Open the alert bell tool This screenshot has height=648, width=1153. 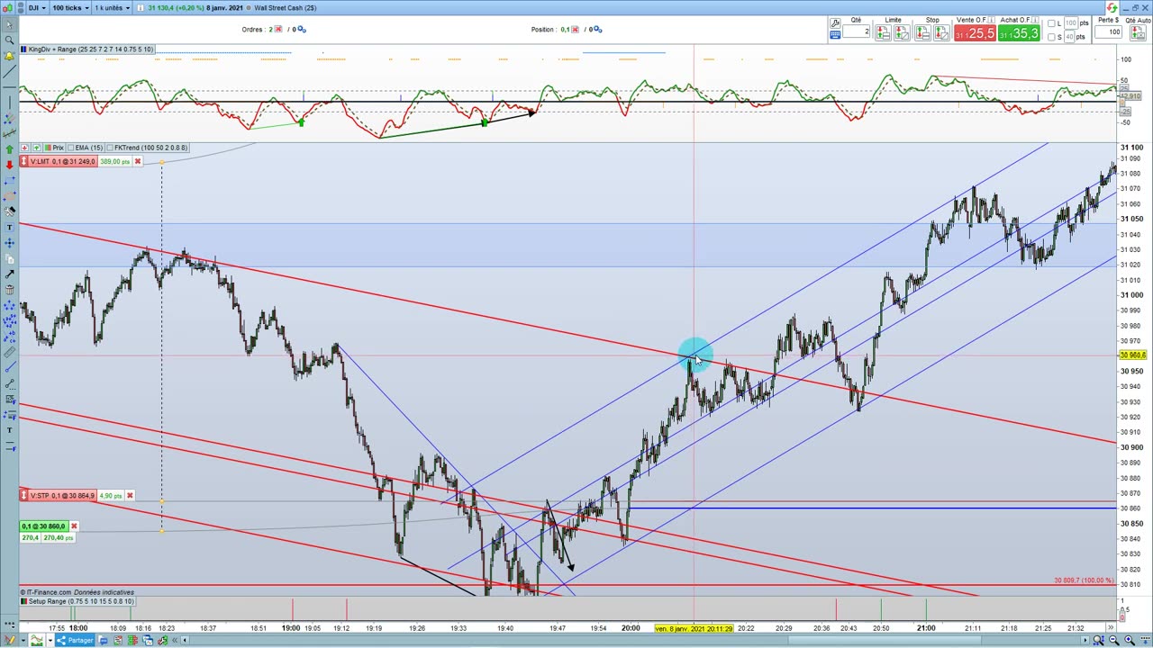pyautogui.click(x=9, y=56)
